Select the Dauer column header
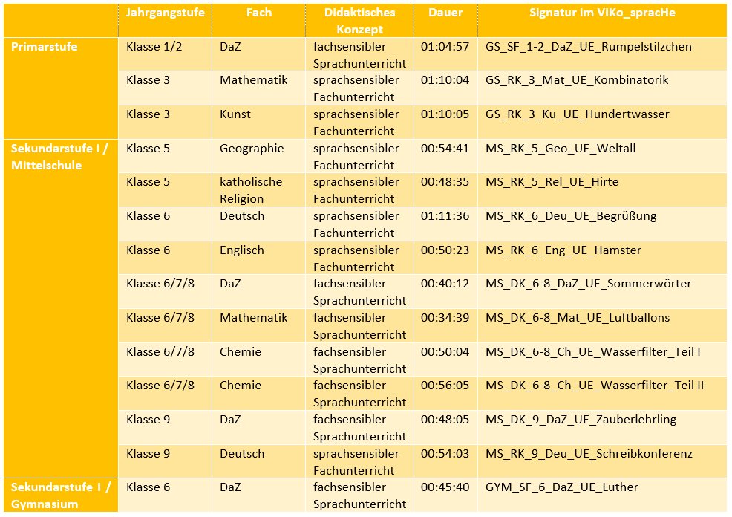The image size is (732, 517). click(445, 13)
